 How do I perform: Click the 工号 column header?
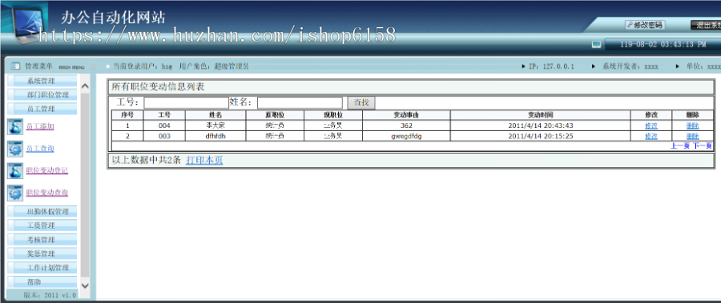click(x=164, y=115)
